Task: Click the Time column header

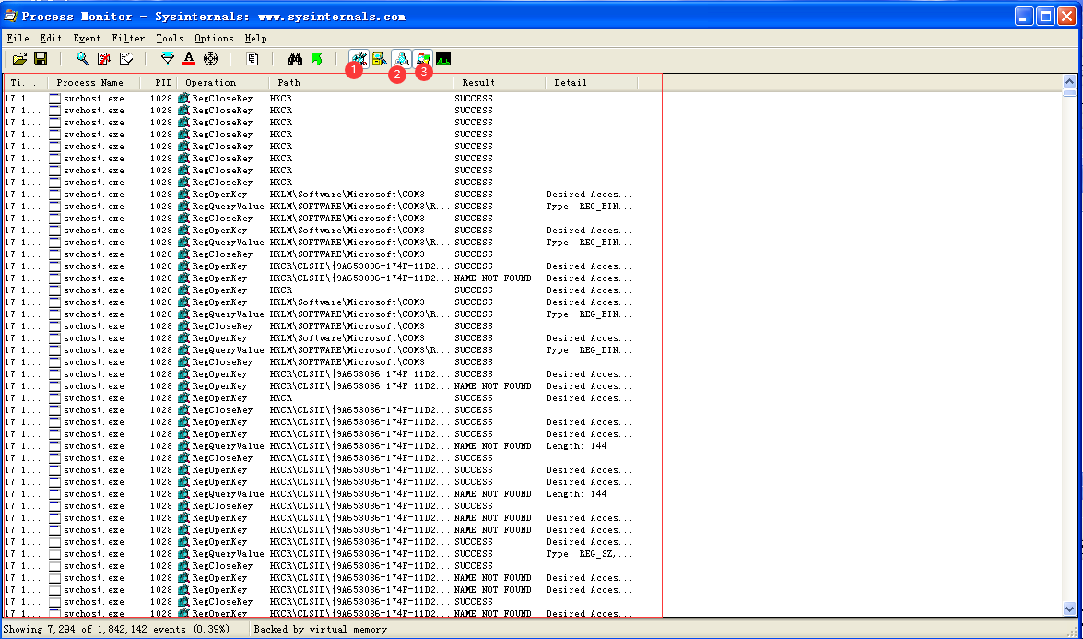Action: pos(26,82)
